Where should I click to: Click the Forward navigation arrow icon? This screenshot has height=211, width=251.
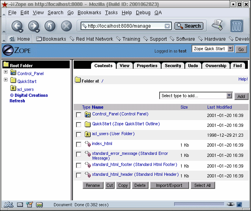33,26
